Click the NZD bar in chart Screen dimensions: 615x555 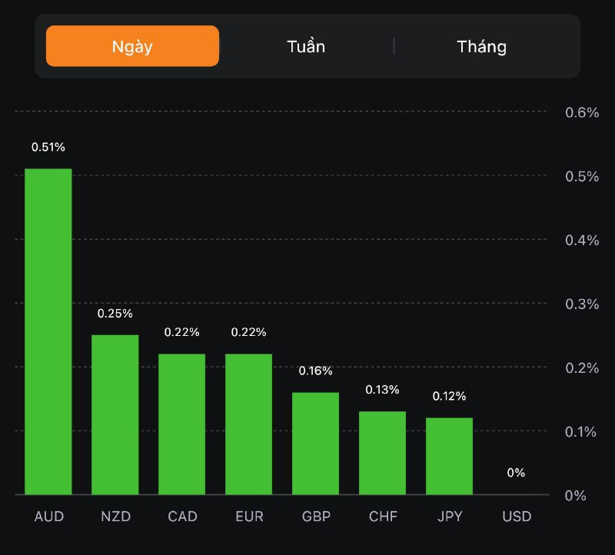pos(115,414)
